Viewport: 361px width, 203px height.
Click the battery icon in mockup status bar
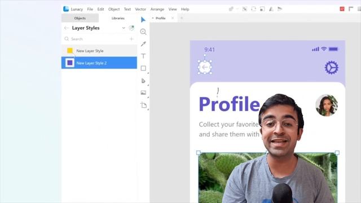click(333, 49)
